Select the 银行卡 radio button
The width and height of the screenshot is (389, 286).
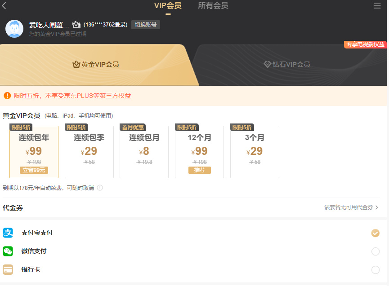376,270
